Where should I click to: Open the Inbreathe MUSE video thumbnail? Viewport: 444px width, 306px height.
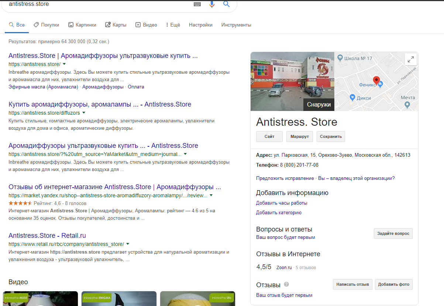coord(40,299)
